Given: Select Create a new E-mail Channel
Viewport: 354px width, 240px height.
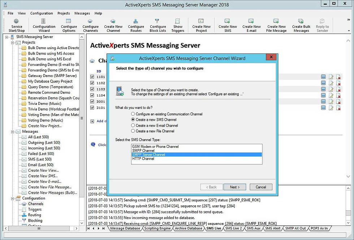Looking at the screenshot, I should pos(133,125).
